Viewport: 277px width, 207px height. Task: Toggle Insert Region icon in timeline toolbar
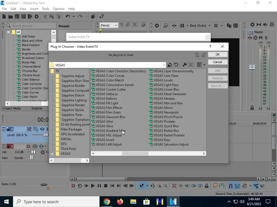[222, 186]
